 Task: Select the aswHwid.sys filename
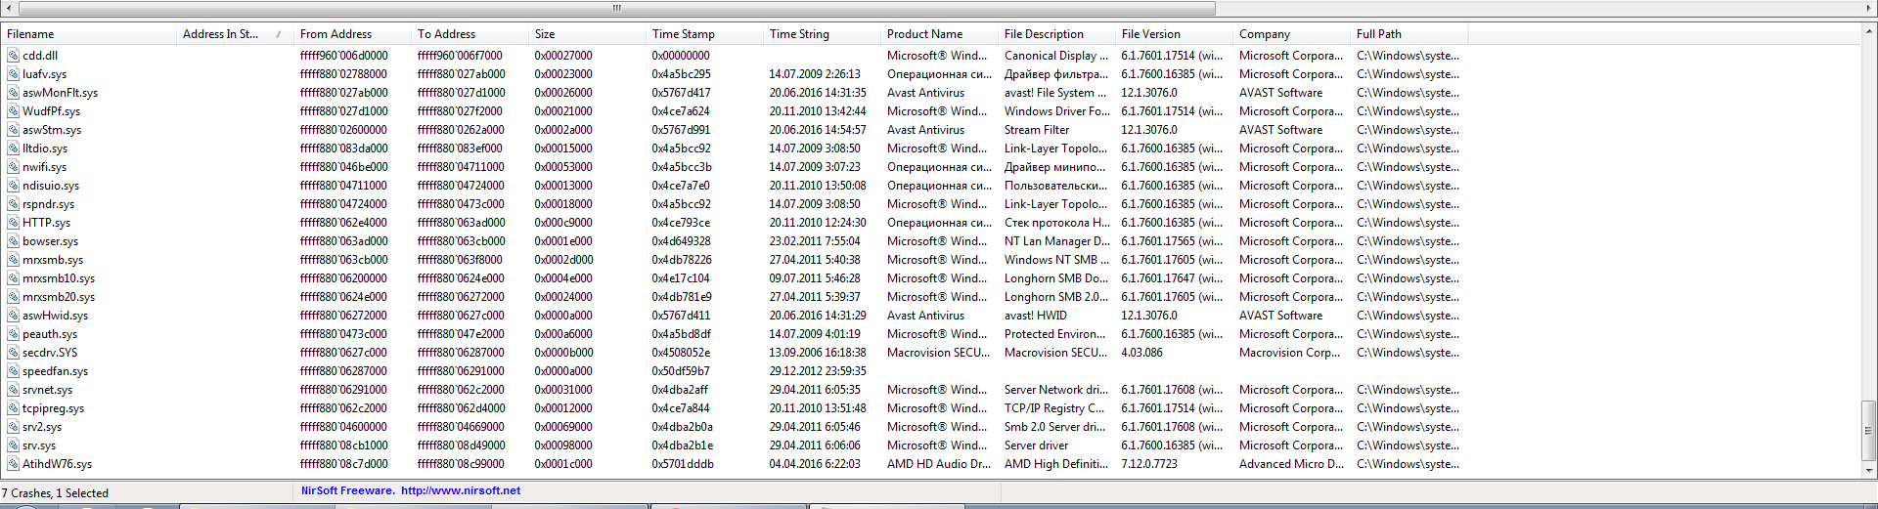pyautogui.click(x=55, y=316)
